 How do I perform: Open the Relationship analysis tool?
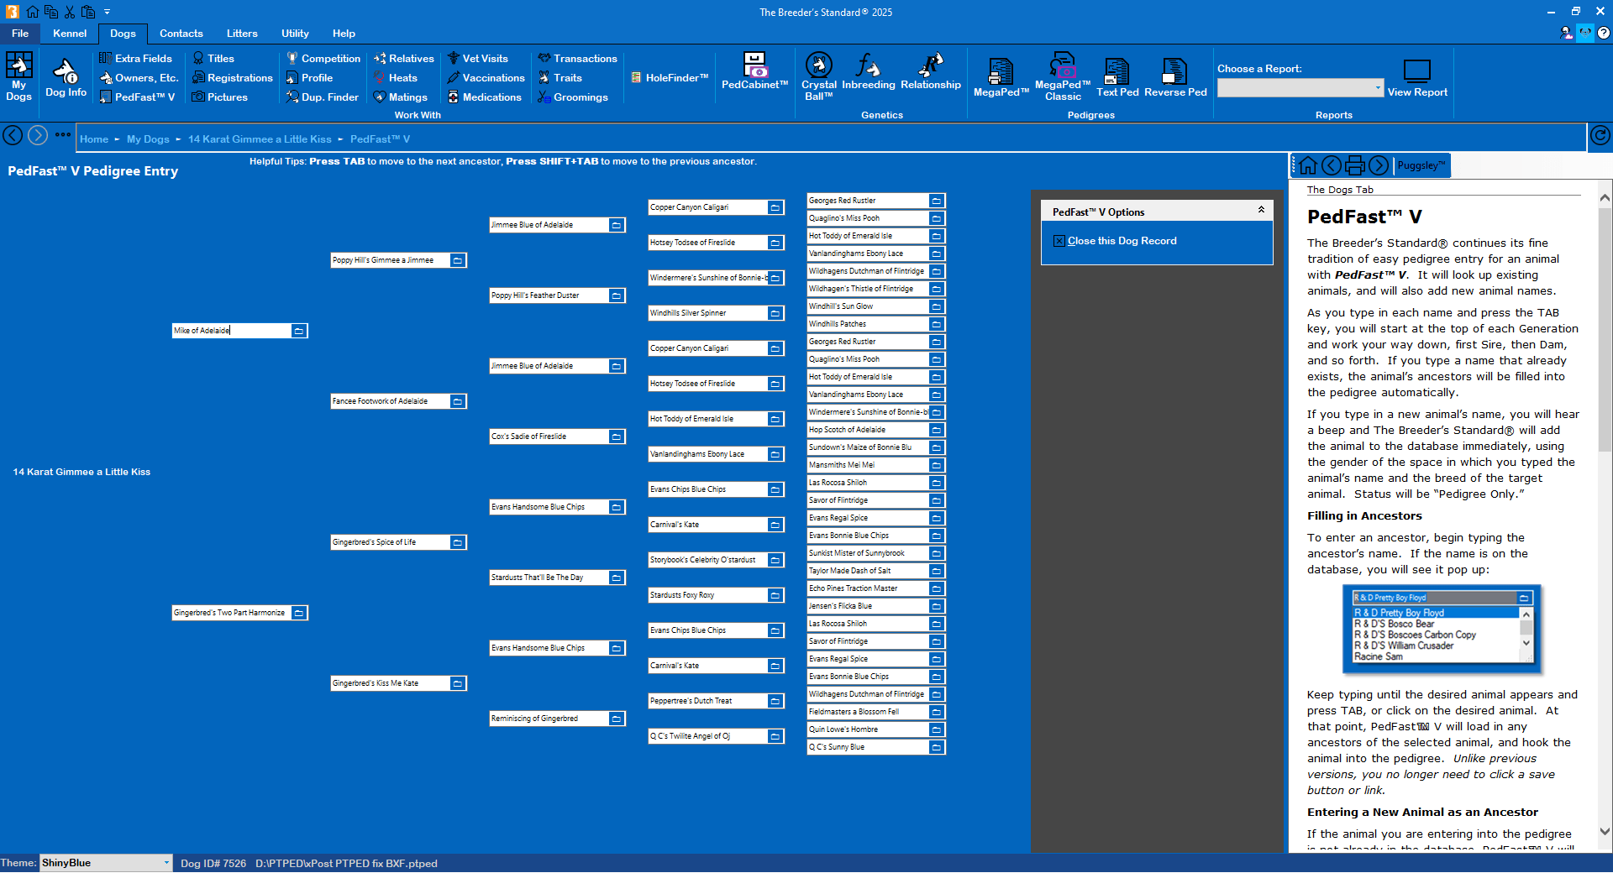coord(929,77)
